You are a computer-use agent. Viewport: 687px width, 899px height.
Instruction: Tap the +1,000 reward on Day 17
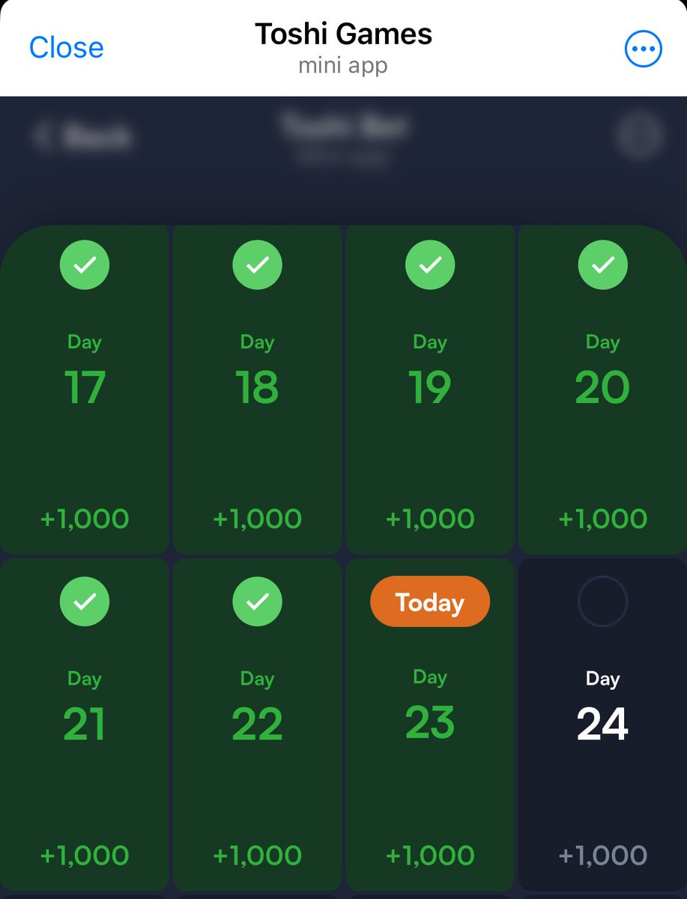85,518
